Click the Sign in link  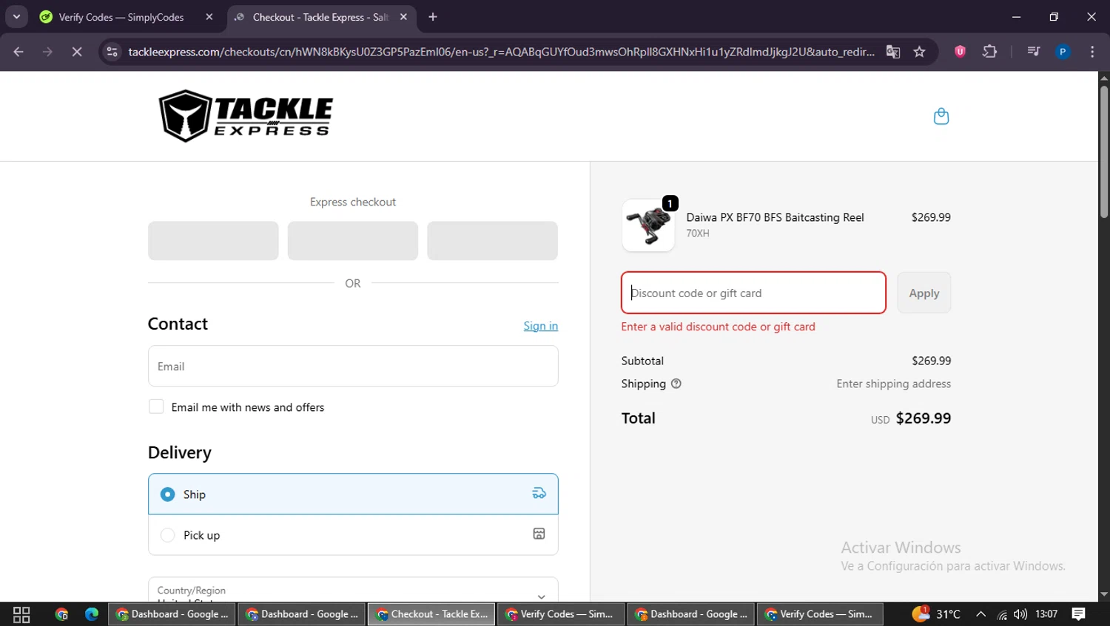tap(541, 326)
